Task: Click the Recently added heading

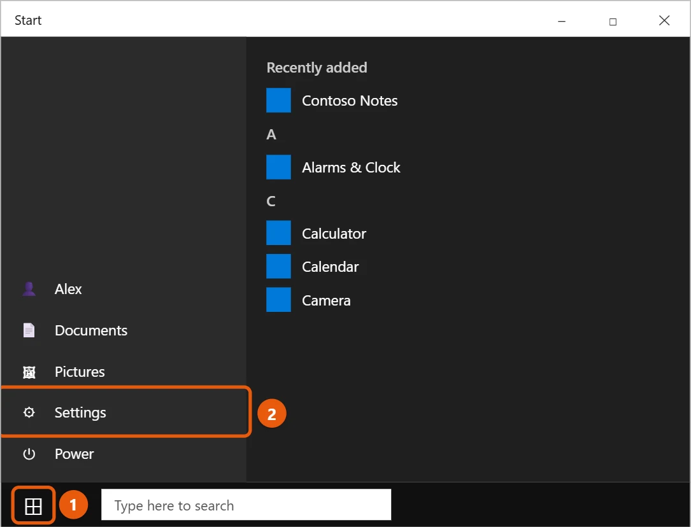Action: 317,68
